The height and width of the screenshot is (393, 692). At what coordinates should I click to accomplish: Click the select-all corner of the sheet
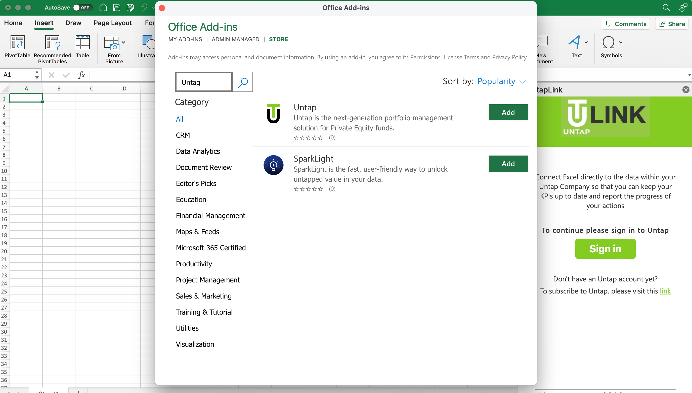(x=5, y=88)
